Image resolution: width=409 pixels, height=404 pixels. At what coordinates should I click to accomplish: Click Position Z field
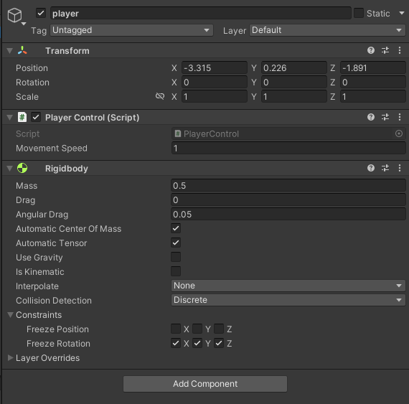[373, 67]
